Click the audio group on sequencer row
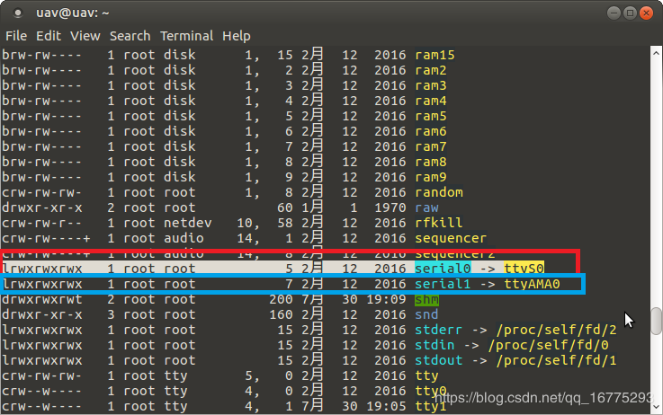Viewport: 663px width, 415px height. tap(184, 238)
